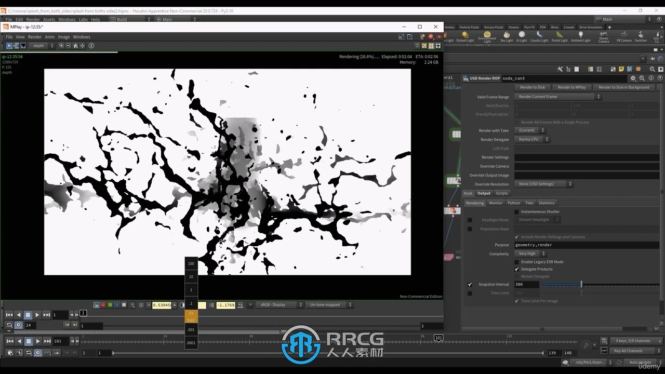Switch to the Scripts tab
This screenshot has width=665, height=374.
click(501, 193)
